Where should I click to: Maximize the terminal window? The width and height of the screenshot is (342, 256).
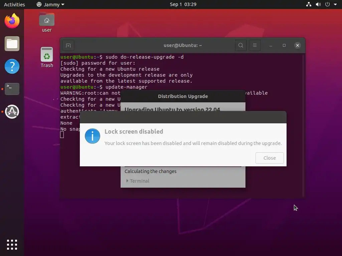(284, 45)
